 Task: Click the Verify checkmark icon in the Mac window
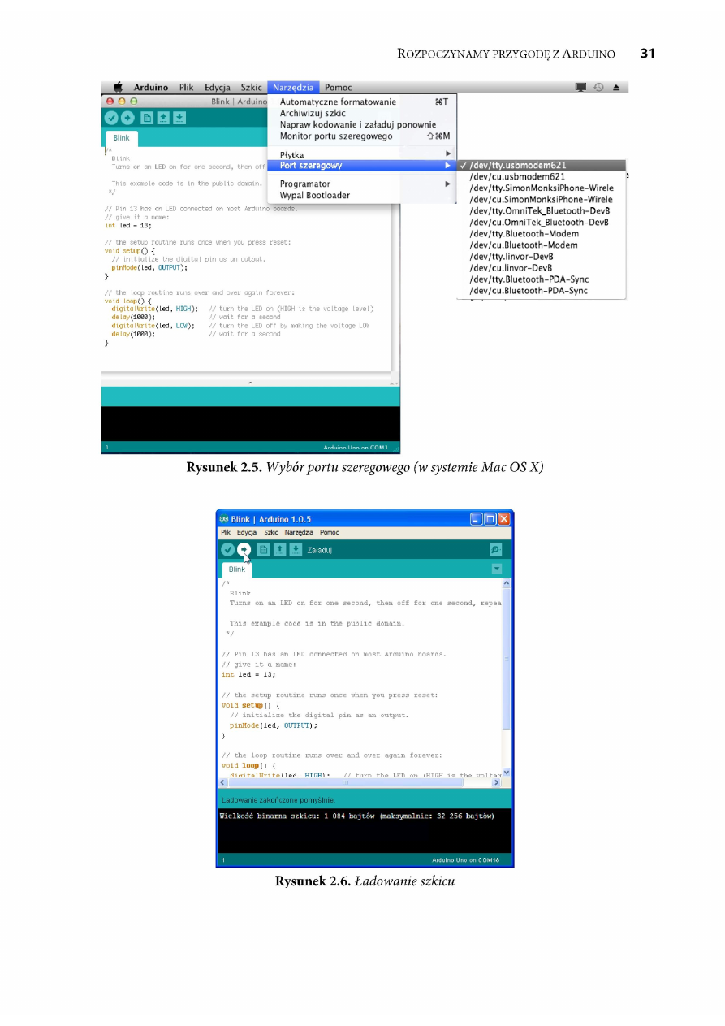click(x=111, y=118)
